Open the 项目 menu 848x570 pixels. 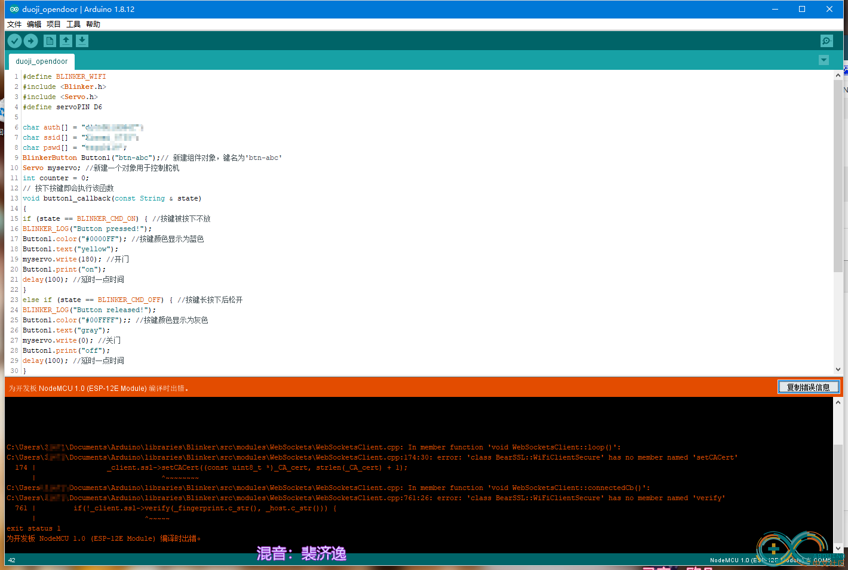pos(54,24)
